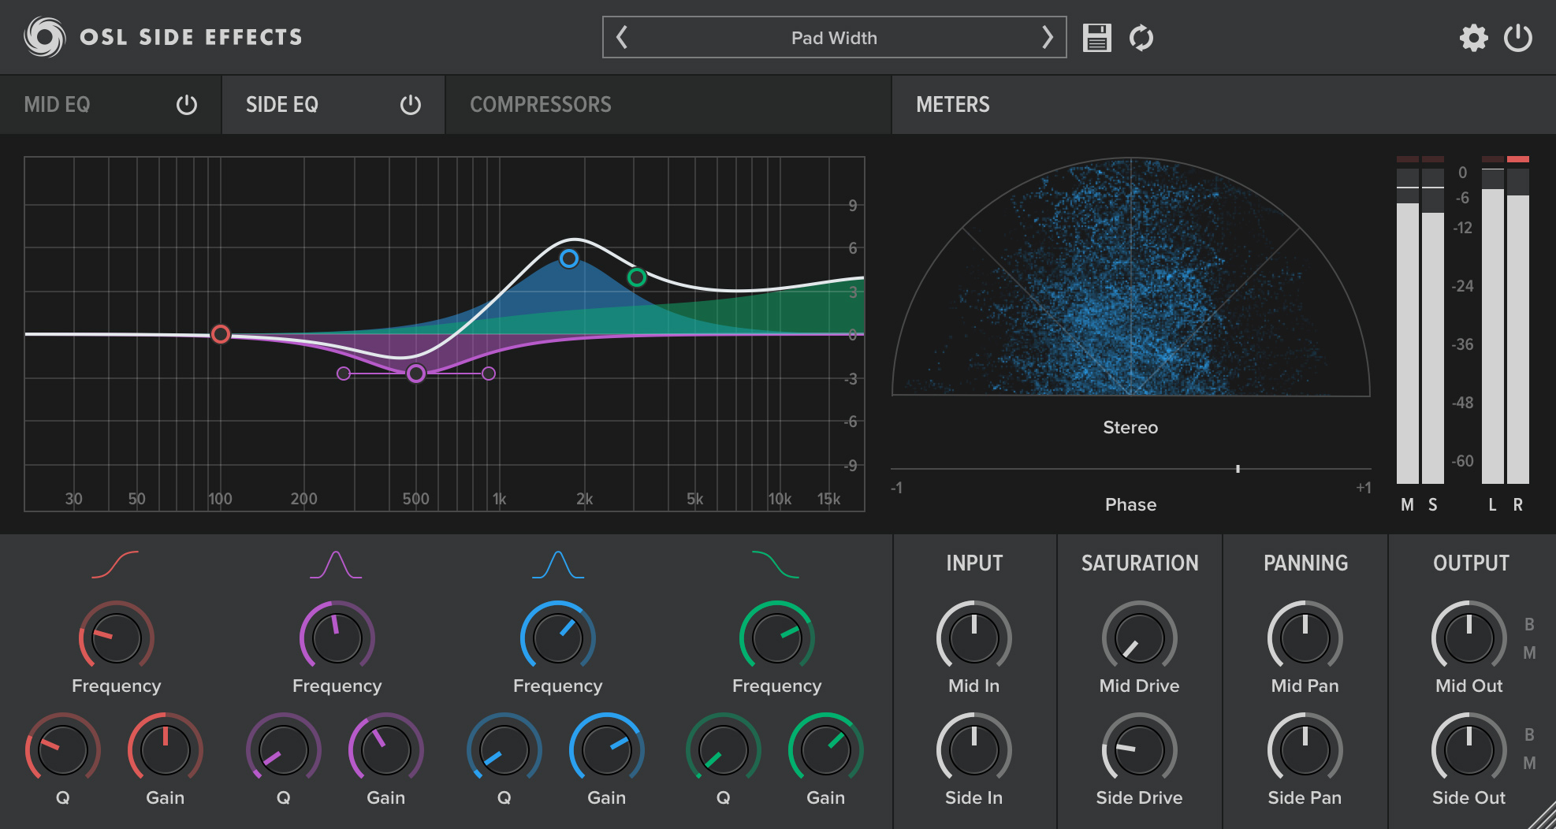Select the purple bell filter shape icon
The height and width of the screenshot is (829, 1556).
(x=336, y=564)
